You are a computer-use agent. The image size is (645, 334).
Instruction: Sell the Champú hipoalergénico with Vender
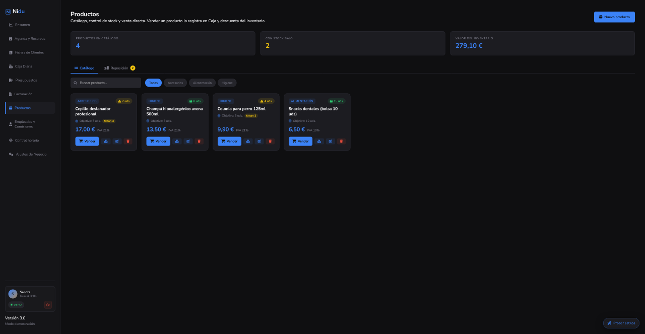(x=158, y=141)
